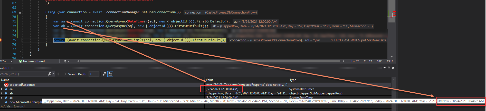Click the editor vertical scrollbar thumb

(392, 11)
